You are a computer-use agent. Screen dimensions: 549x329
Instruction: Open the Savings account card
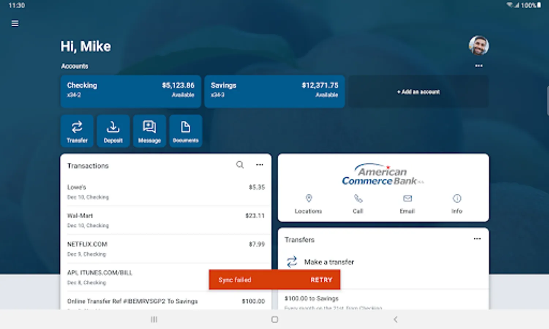click(274, 91)
